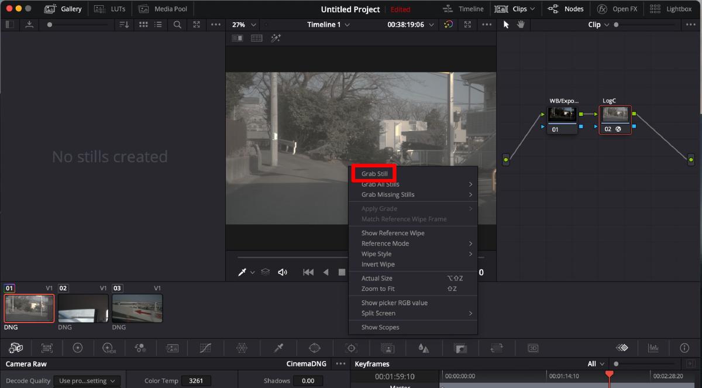Select the Qualifier eyedropper palette
702x388 pixels.
point(278,348)
